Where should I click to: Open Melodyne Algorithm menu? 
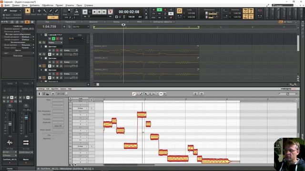pos(55,89)
